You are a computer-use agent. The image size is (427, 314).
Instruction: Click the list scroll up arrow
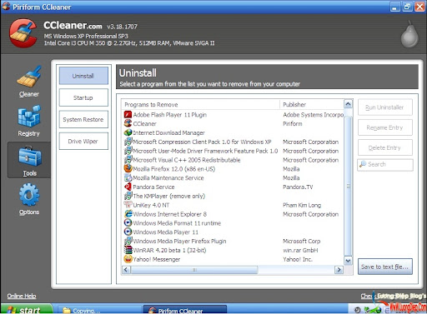click(348, 104)
